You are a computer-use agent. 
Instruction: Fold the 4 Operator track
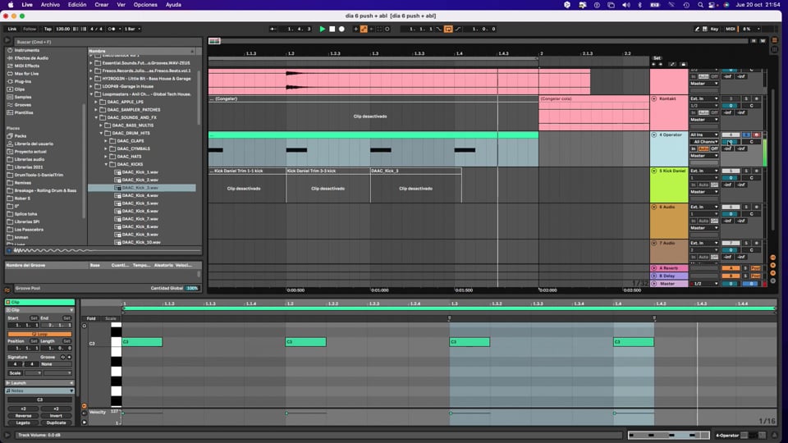[x=654, y=135]
